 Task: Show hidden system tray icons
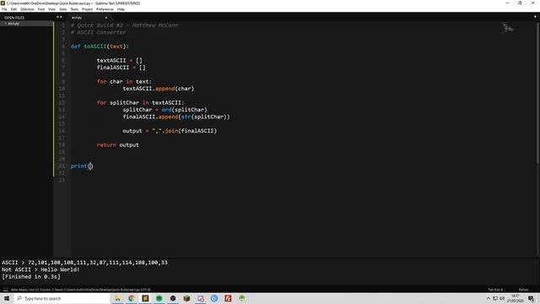tap(489, 298)
